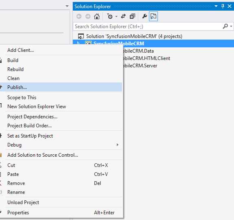Viewport: 234px width, 220px height.
Task: Expand the SyncfusionMobileCRM project node
Action: 79,43
